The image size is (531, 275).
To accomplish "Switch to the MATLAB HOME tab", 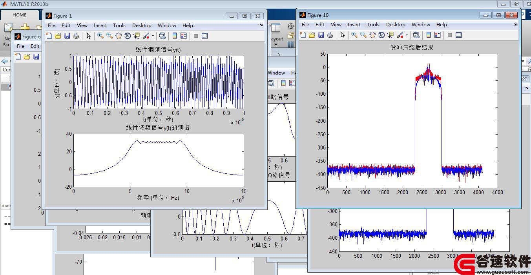I will (19, 15).
